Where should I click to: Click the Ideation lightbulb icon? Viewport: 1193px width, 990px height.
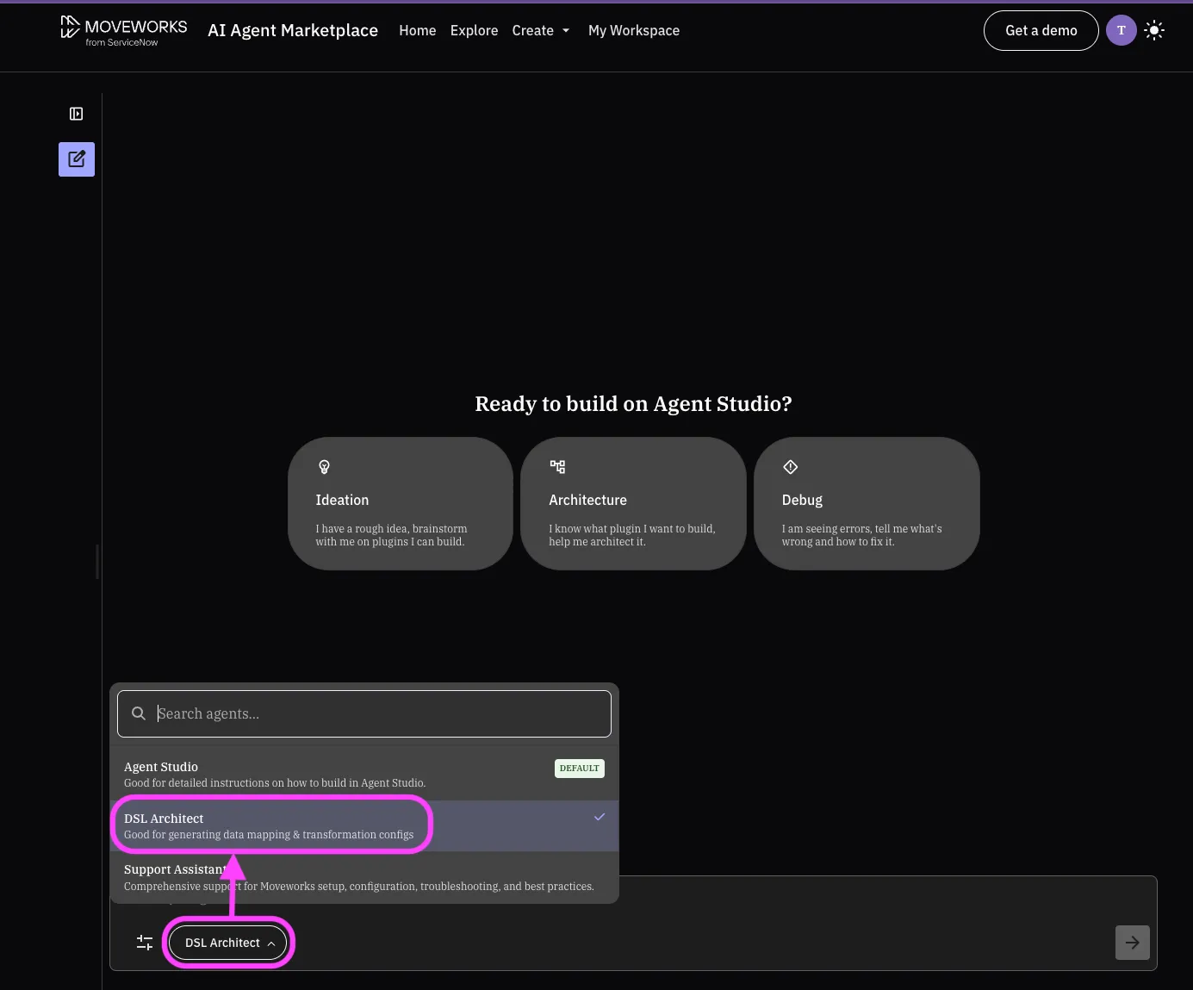click(x=325, y=467)
